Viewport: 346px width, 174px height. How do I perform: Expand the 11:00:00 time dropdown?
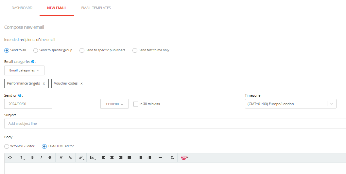(114, 104)
